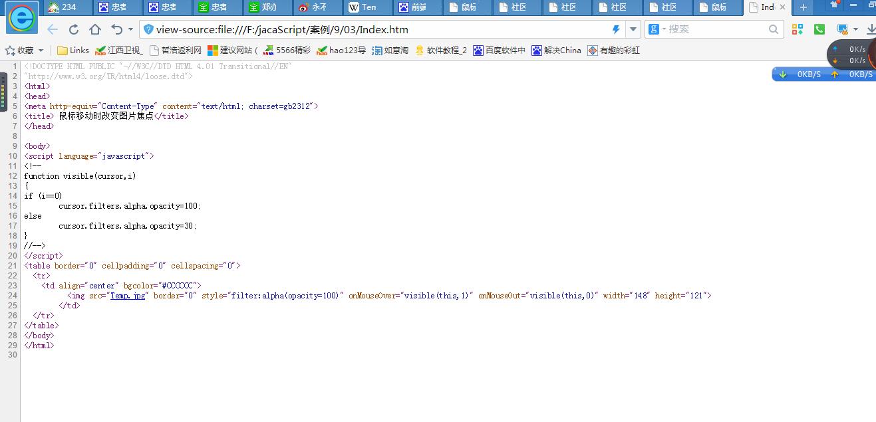
Task: Click the 'if (i==0)' source line
Action: pos(43,196)
